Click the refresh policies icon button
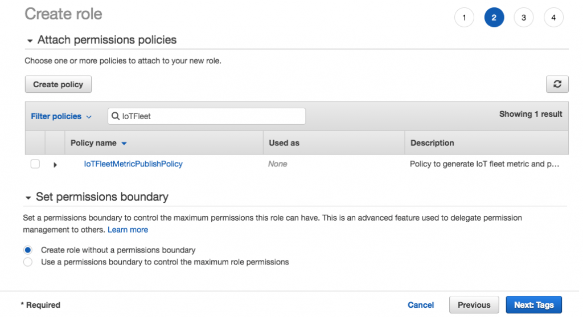Image resolution: width=583 pixels, height=318 pixels. (557, 84)
